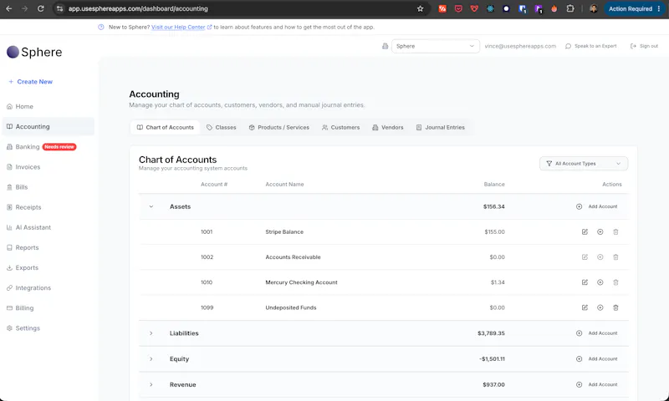669x401 pixels.
Task: Open the All Account Types filter
Action: (584, 164)
